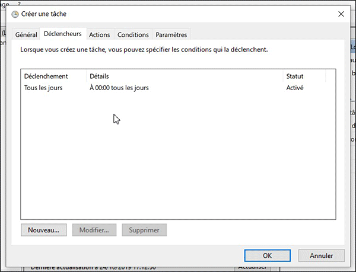Go to the Conditions tab

coord(133,35)
